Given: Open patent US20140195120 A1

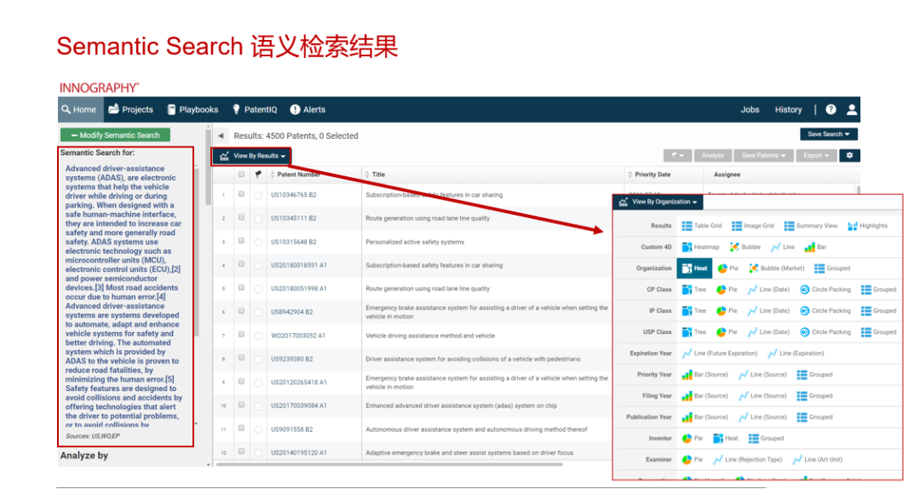Looking at the screenshot, I should point(299,453).
